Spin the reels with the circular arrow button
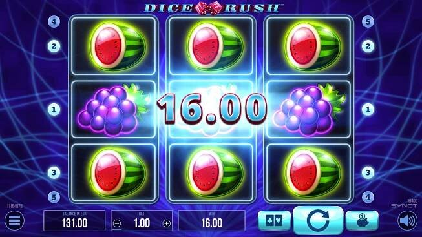422x237 pixels. tap(318, 221)
